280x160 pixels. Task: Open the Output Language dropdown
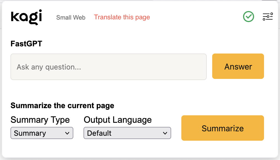(x=127, y=133)
